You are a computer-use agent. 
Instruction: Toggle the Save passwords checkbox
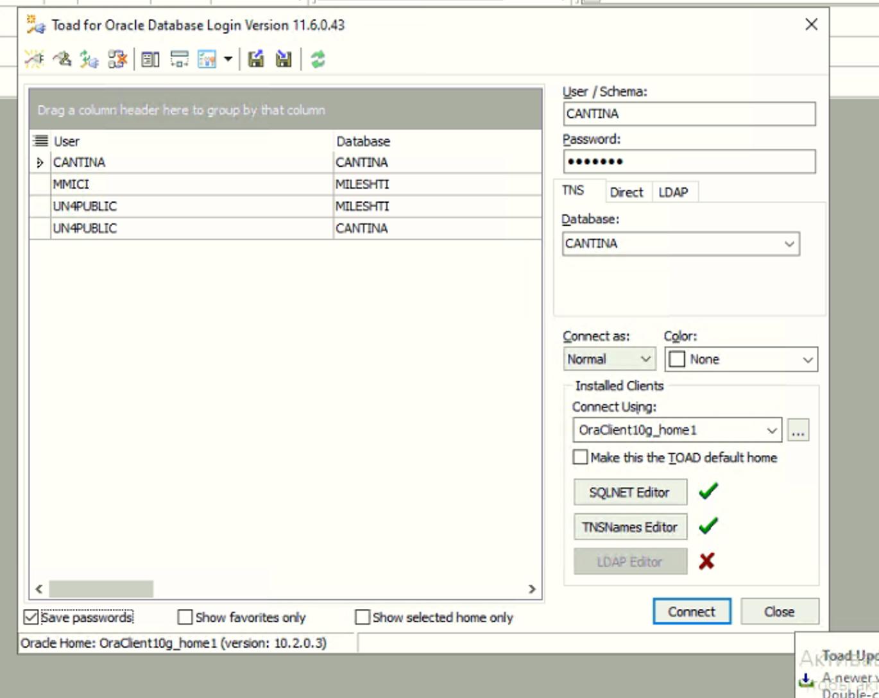31,617
